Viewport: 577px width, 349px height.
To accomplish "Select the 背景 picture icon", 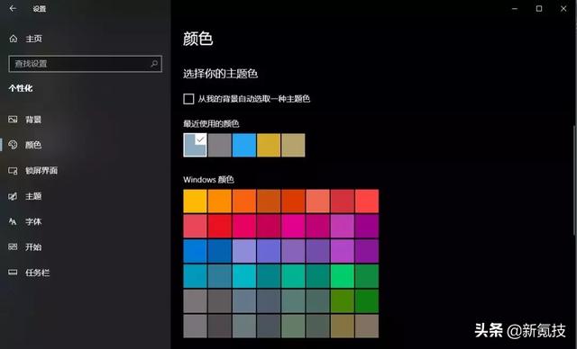I will pos(13,120).
